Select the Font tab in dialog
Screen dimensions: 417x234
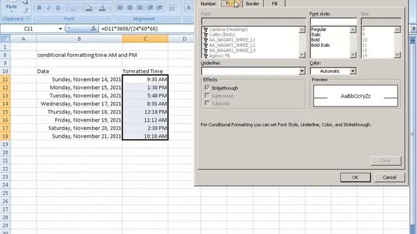click(x=231, y=3)
